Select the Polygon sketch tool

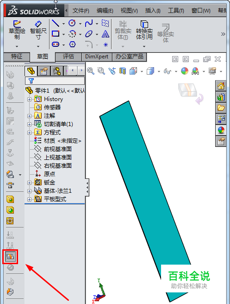click(x=72, y=44)
